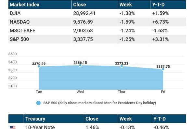Image resolution: width=193 pixels, height=129 pixels.
Task: Select the DJIA row label
Action: tap(15, 13)
